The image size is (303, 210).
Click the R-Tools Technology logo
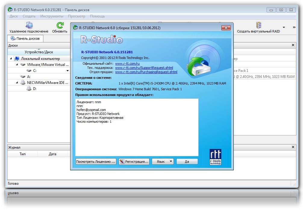pos(215,157)
